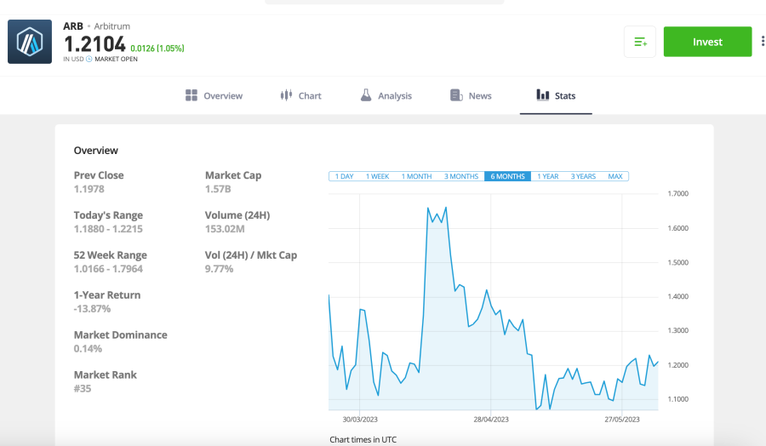Viewport: 766px width, 446px height.
Task: Click the News document icon
Action: coord(456,95)
